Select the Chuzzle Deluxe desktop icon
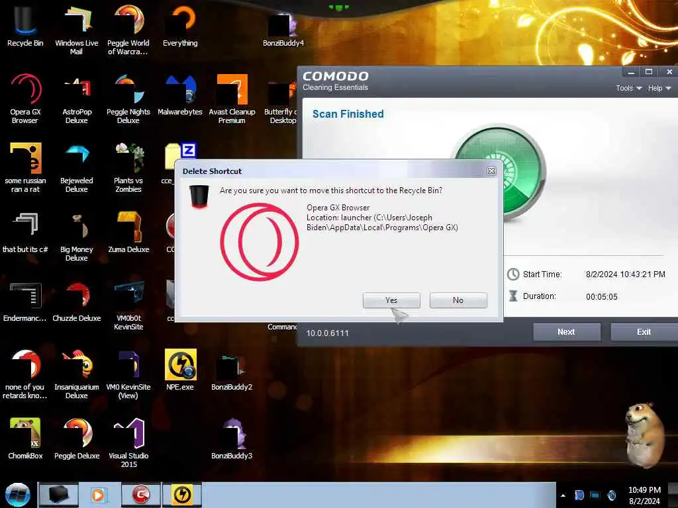Screen dimensions: 678x508 click(x=77, y=302)
